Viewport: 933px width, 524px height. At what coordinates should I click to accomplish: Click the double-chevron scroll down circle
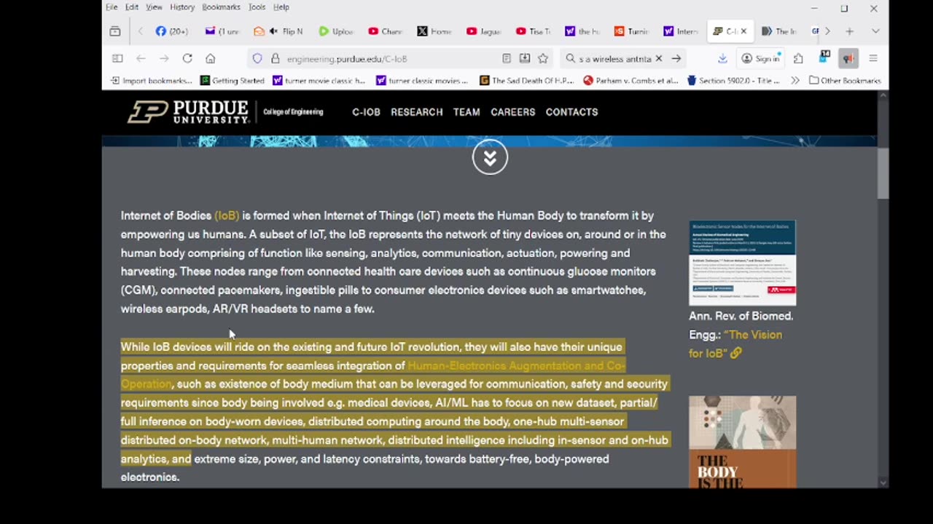click(490, 157)
